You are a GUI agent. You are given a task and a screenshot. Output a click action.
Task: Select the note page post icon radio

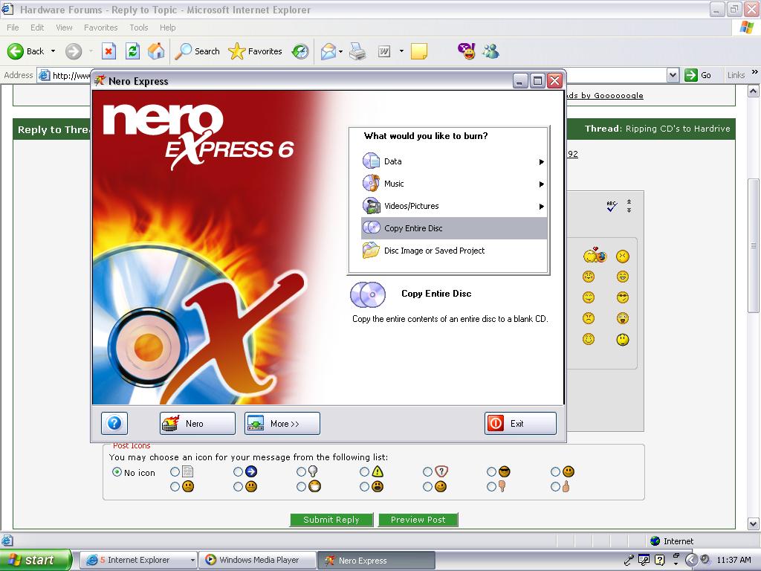(x=175, y=471)
